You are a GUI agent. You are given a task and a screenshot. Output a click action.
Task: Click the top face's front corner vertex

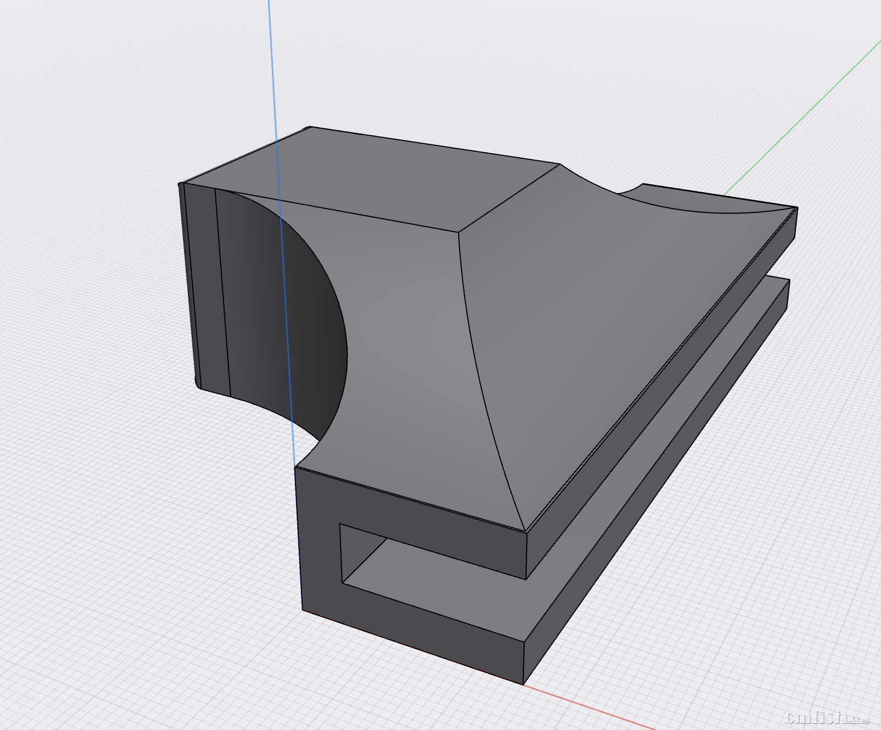(x=459, y=232)
